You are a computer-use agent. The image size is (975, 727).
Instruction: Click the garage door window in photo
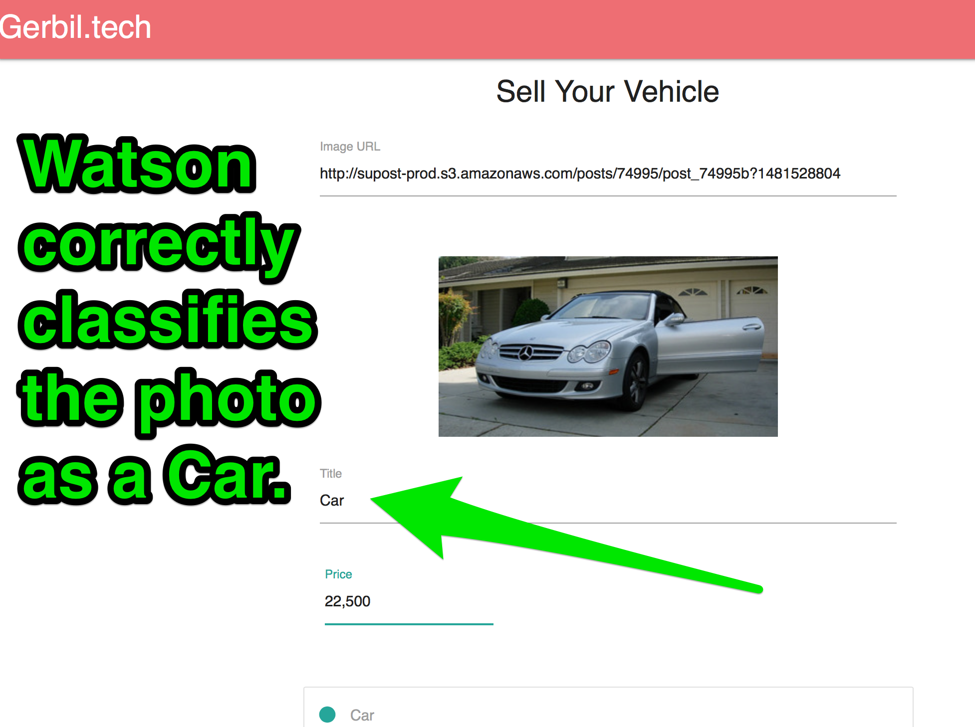tap(692, 292)
